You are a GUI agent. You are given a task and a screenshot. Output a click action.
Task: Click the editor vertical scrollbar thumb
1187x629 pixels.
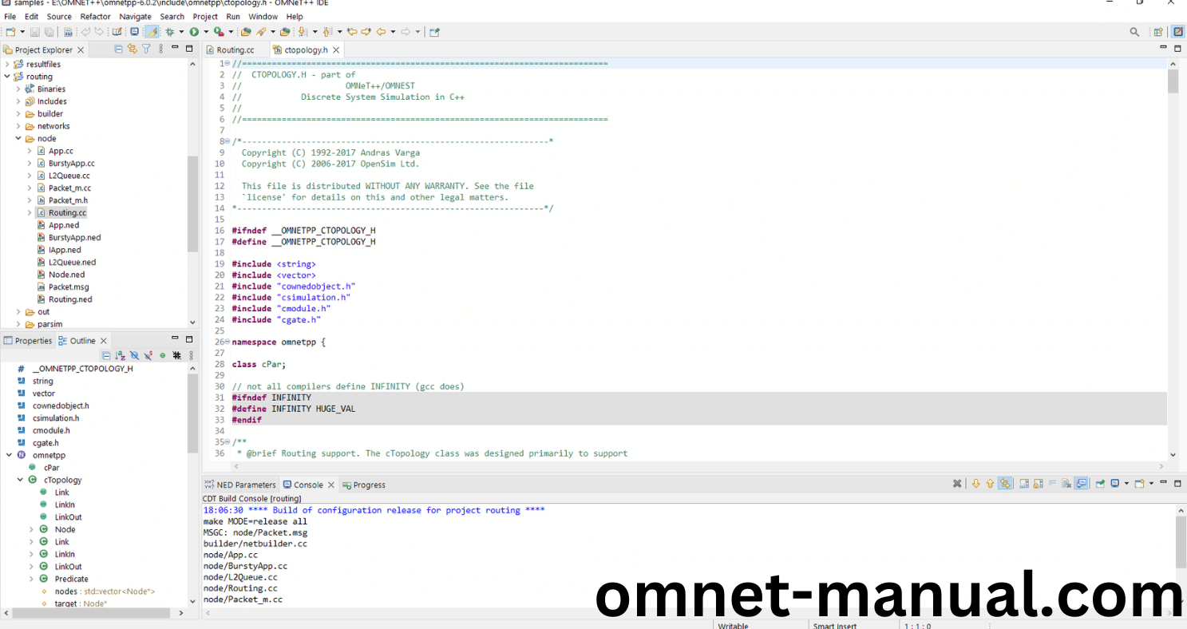pos(1173,81)
